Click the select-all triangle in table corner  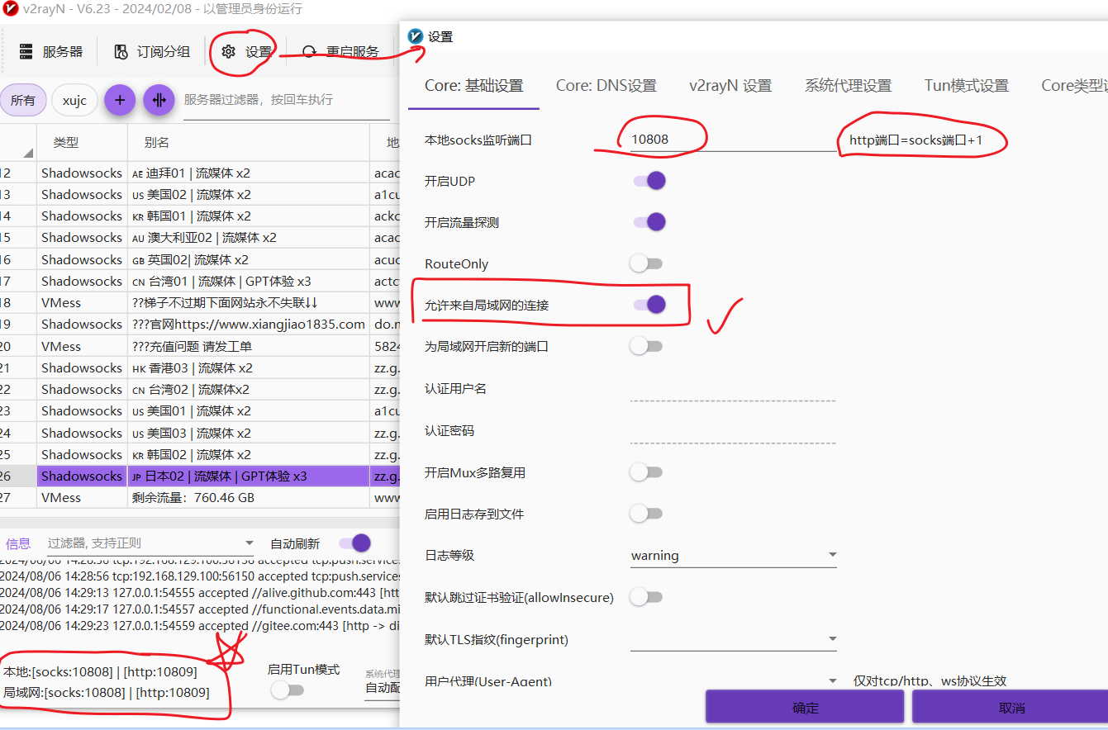(28, 153)
